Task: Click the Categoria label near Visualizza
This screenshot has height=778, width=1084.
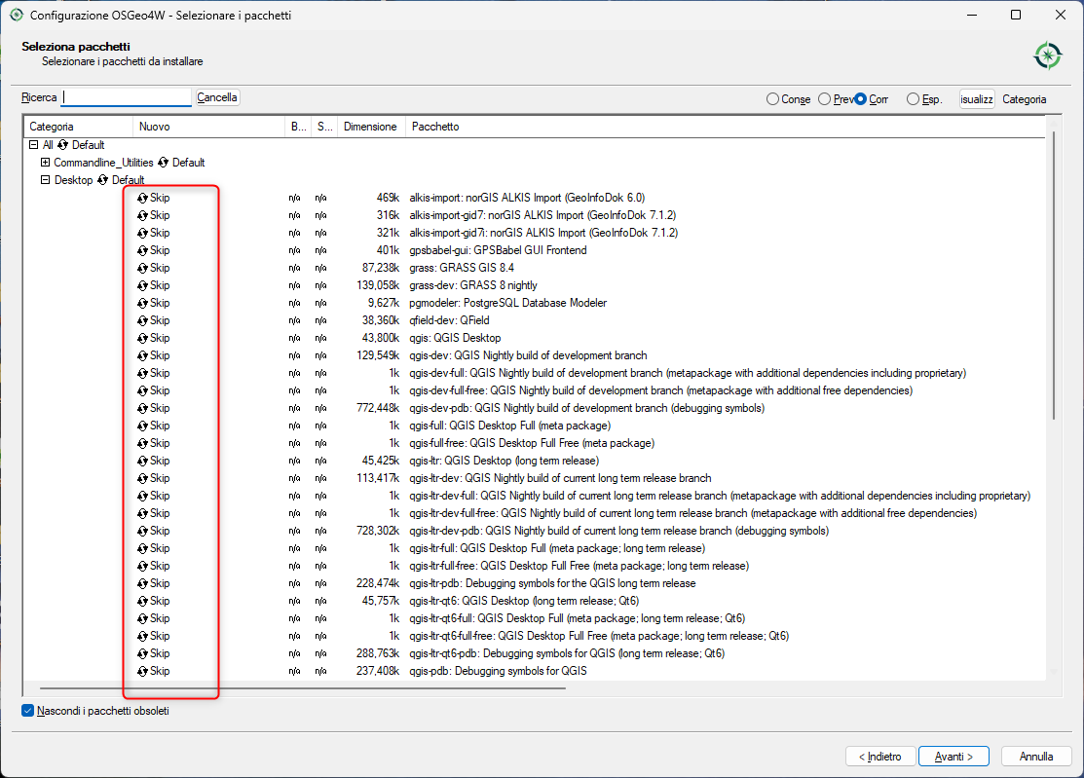Action: [1024, 99]
